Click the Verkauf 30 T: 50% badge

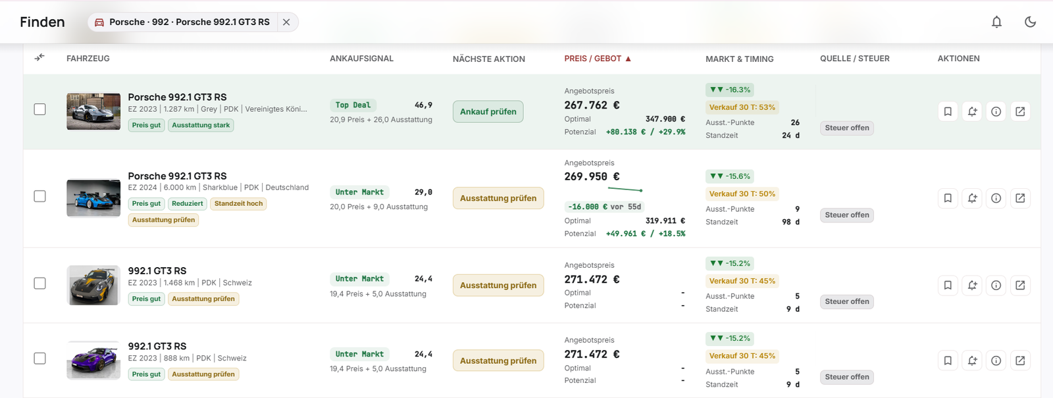tap(742, 194)
